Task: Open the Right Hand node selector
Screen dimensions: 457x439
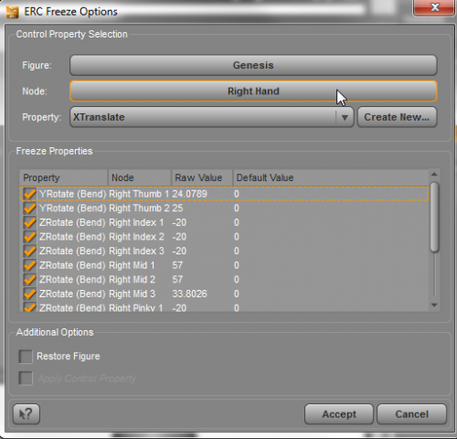Action: click(253, 91)
